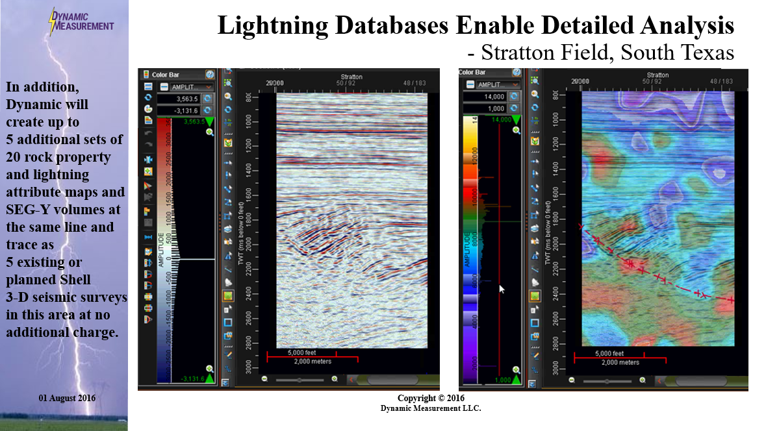Click scroll-left arrow under right seismic view
The image size is (766, 431).
[659, 380]
